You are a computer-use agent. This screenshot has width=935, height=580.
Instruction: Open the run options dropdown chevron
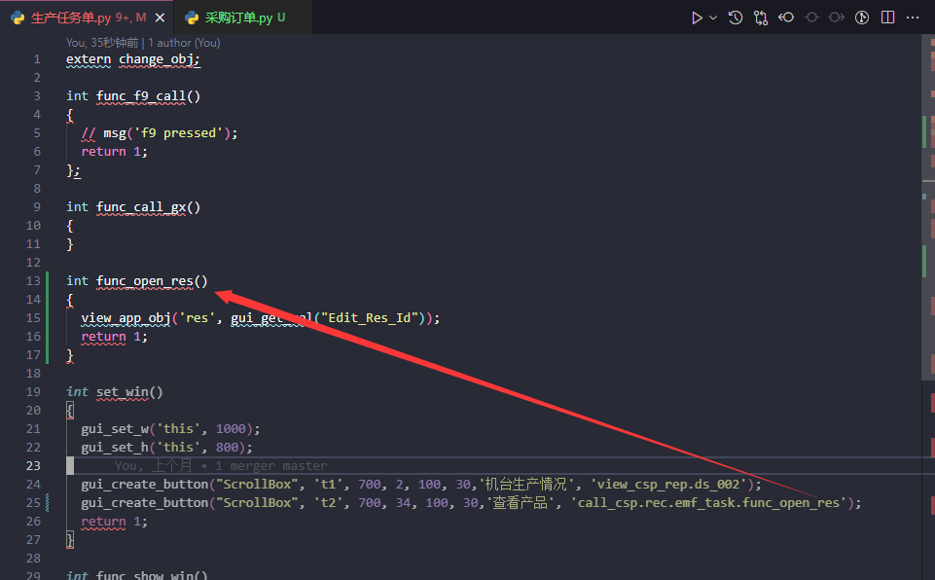tap(713, 18)
